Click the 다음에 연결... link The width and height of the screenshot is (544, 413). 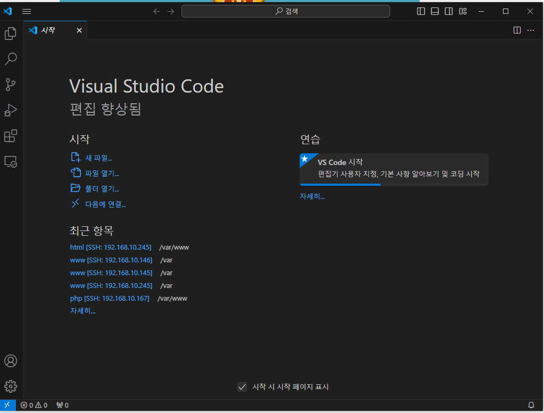105,204
